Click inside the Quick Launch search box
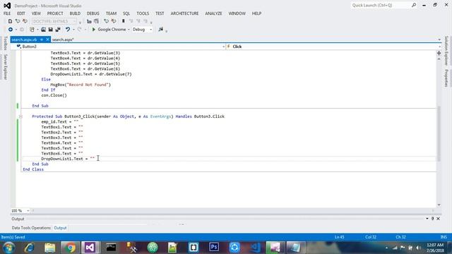Image resolution: width=452 pixels, height=254 pixels. 381,5
